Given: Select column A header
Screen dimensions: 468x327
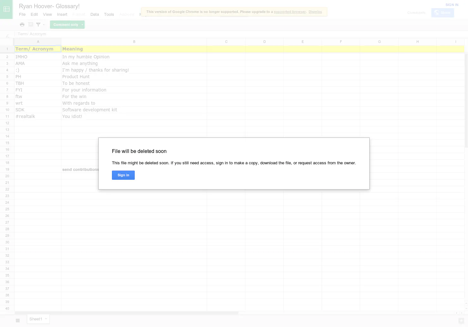Looking at the screenshot, I should (38, 42).
